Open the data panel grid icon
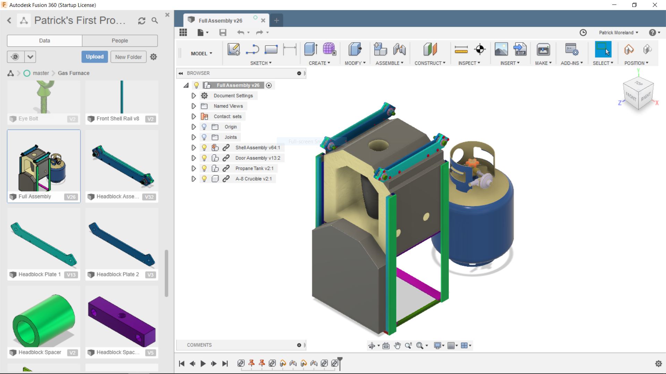Viewport: 666px width, 374px height. pyautogui.click(x=183, y=33)
